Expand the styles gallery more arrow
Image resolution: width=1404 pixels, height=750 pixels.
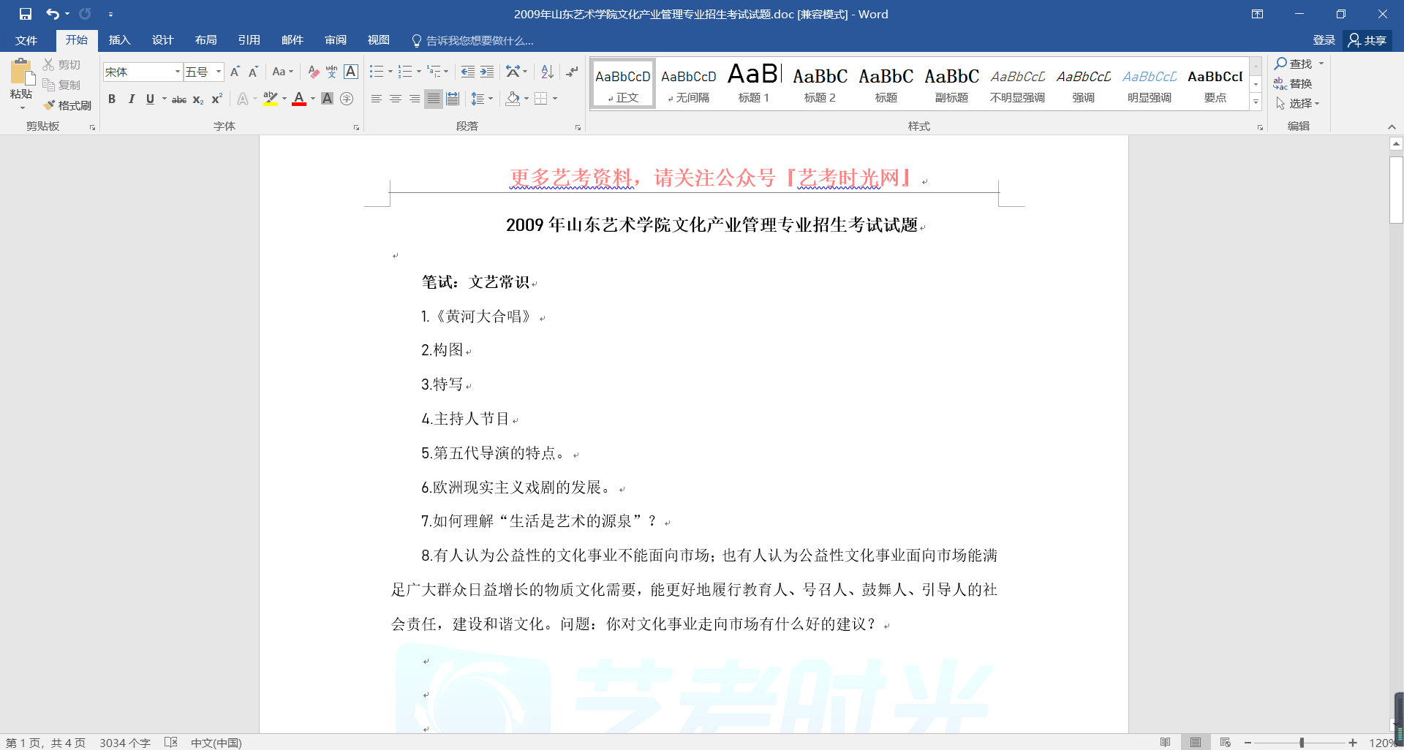[1256, 102]
